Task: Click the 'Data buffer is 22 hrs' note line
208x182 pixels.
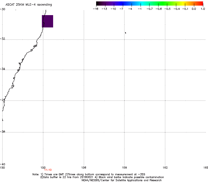Action: (102, 177)
